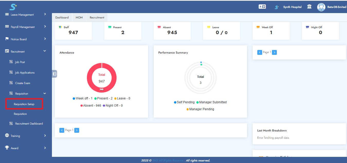
Task: Open Requisition Setup in sidebar
Action: point(24,104)
